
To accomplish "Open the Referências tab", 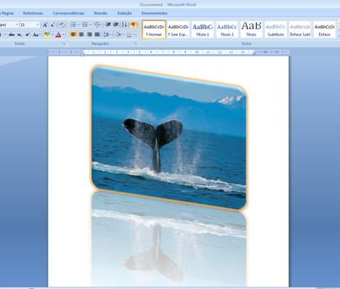I will tap(33, 13).
